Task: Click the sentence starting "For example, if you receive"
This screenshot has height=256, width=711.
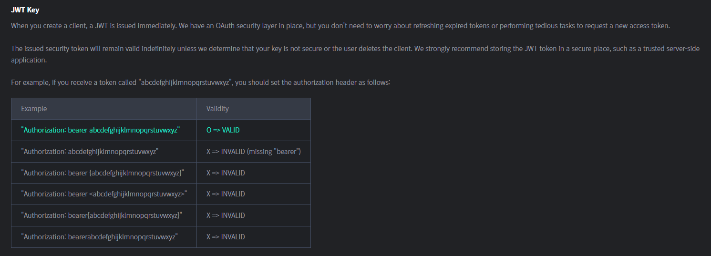Action: point(201,82)
